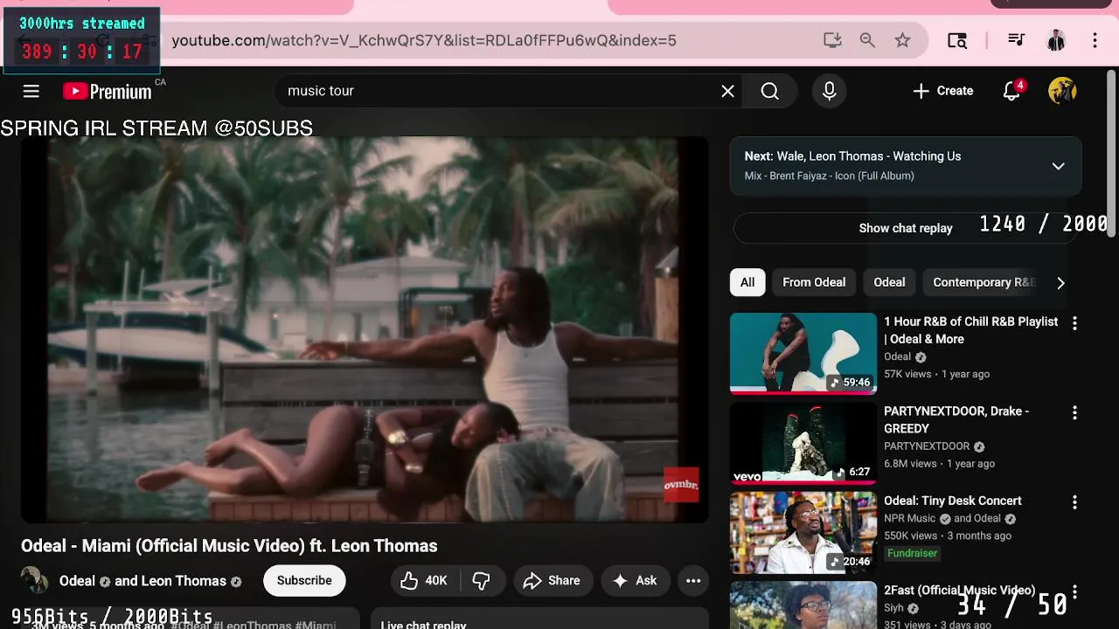Open PARTYNEXTDOOR GREEDY thumbnail

click(x=803, y=443)
